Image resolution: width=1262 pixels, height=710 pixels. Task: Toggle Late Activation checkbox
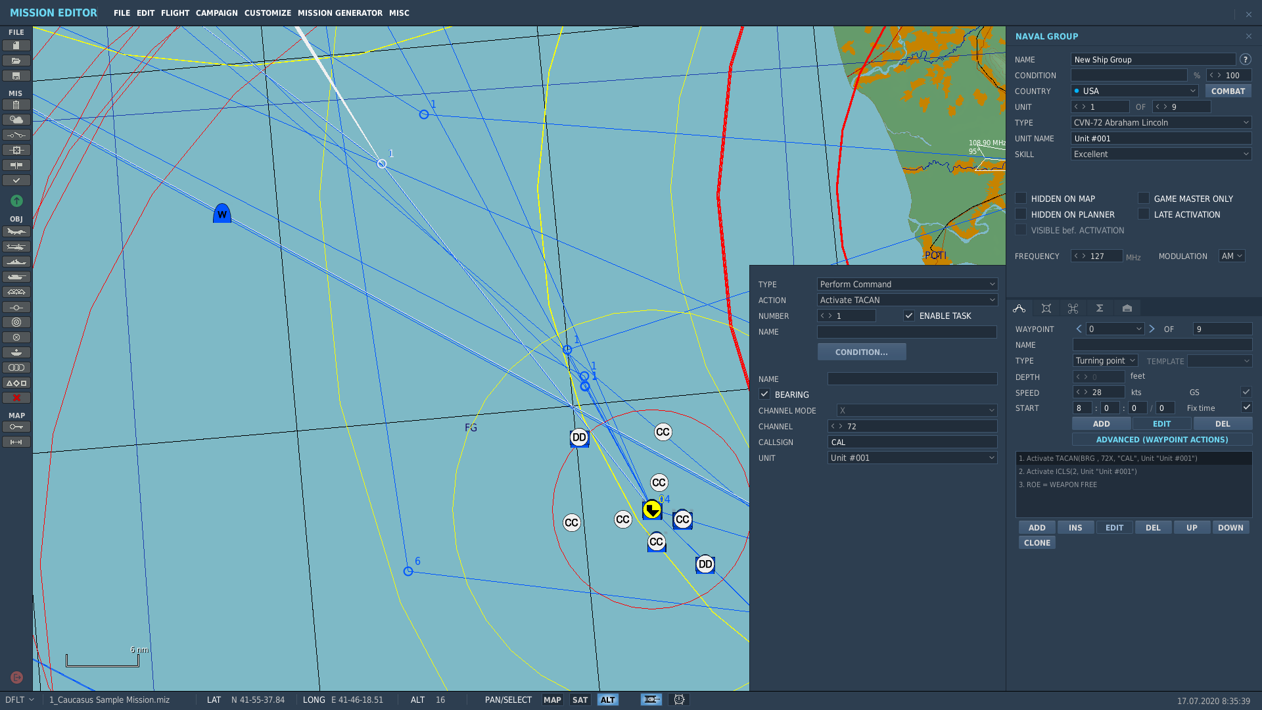pos(1144,214)
